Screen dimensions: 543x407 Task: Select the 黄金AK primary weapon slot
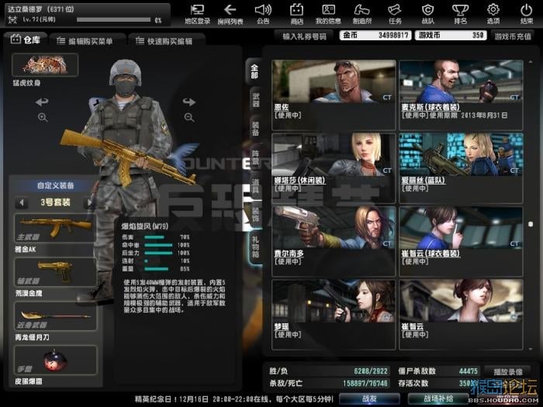(55, 228)
